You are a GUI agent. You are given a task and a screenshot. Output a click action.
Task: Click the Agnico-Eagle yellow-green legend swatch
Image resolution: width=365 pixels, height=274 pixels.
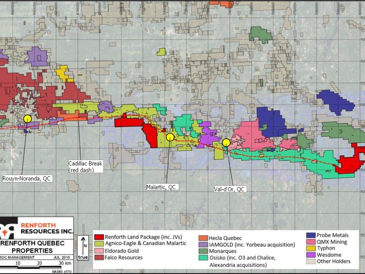pyautogui.click(x=99, y=244)
